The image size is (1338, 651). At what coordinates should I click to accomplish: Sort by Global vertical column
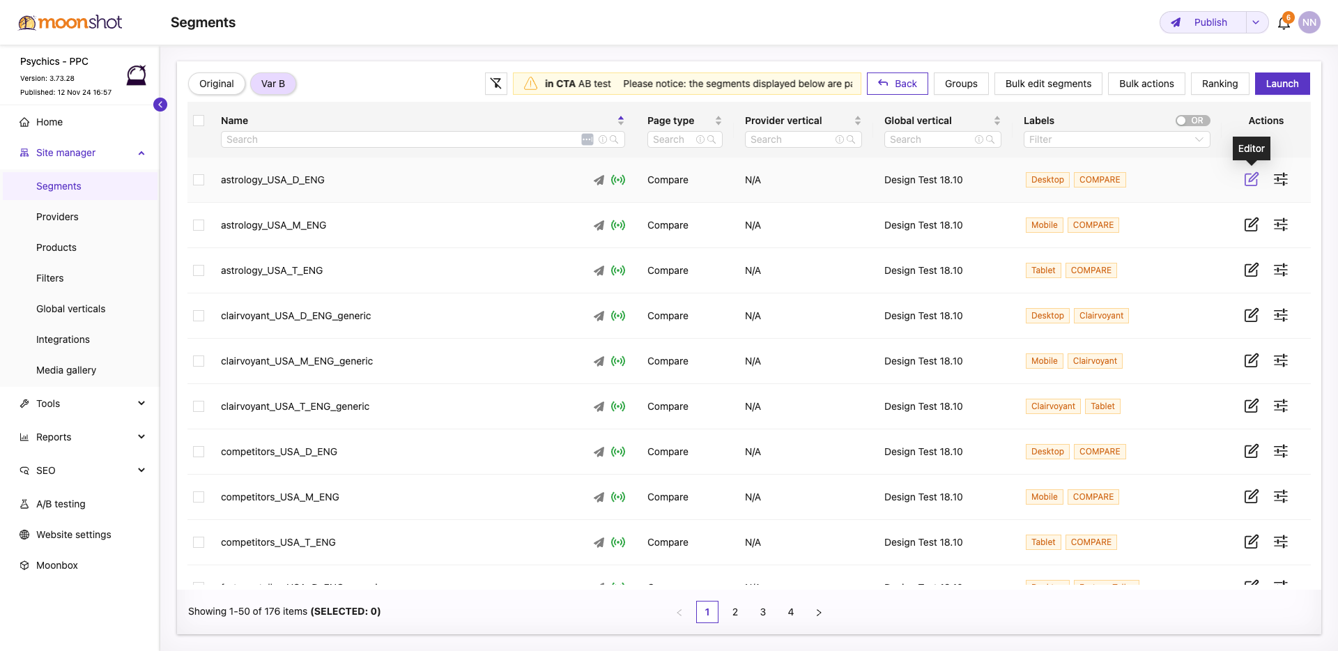coord(997,121)
